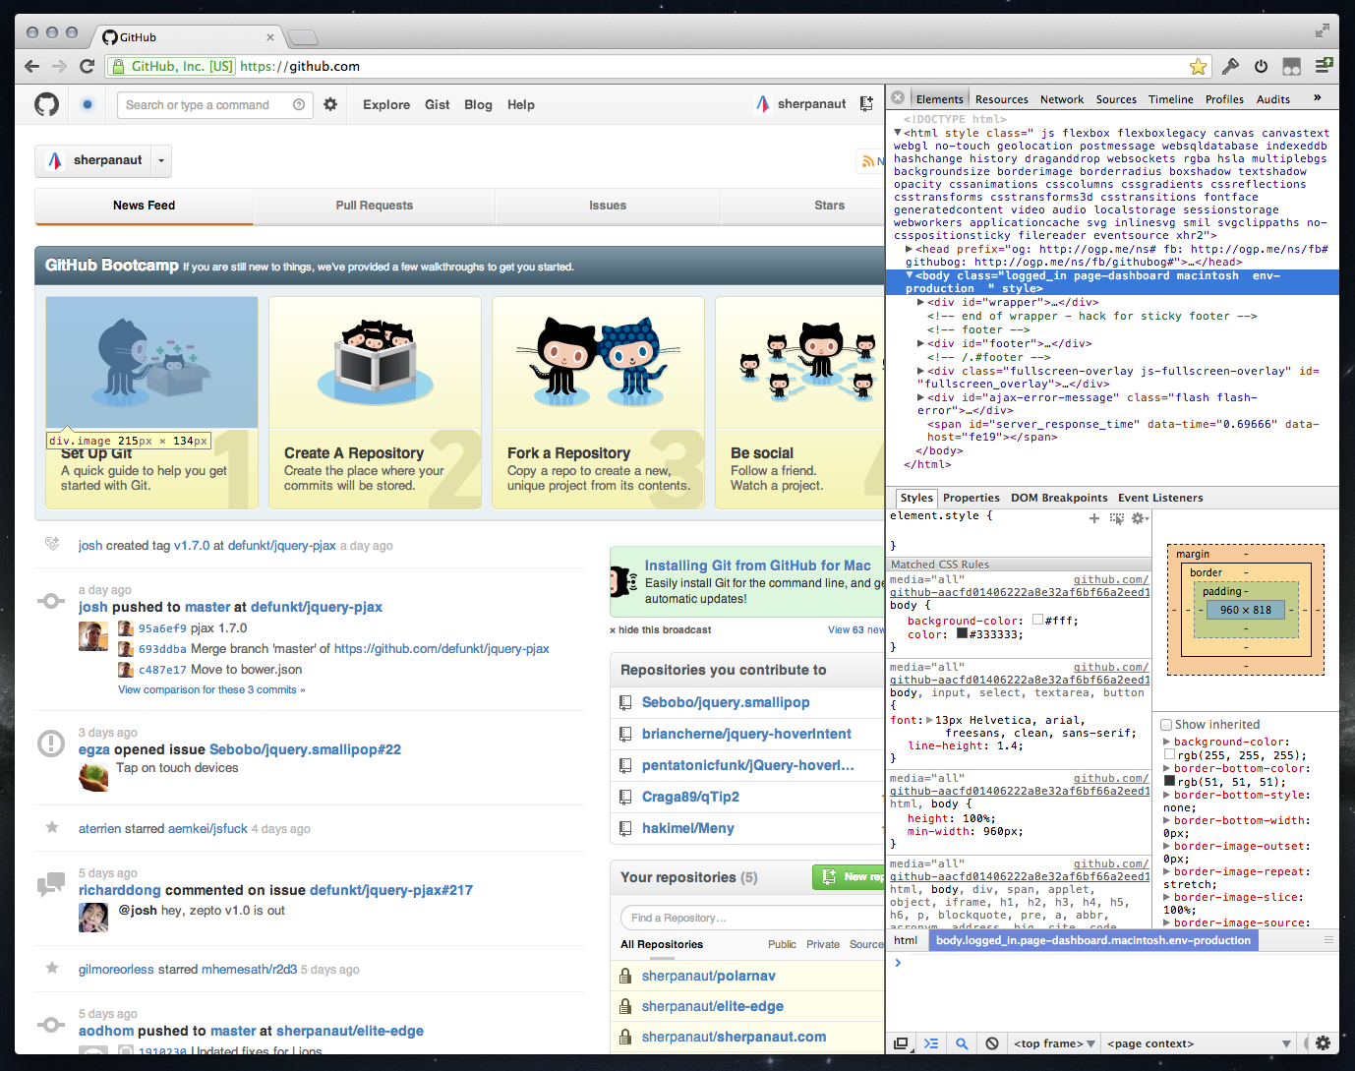
Task: Open the Timeline panel
Action: pos(1171,99)
